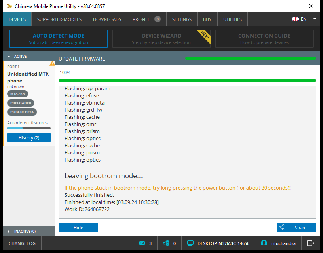Log out using the exit icon
323x253 pixels.
pyautogui.click(x=310, y=243)
